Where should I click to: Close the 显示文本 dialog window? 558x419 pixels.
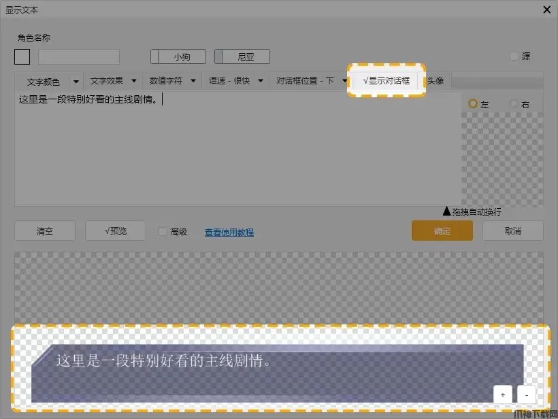[x=546, y=10]
